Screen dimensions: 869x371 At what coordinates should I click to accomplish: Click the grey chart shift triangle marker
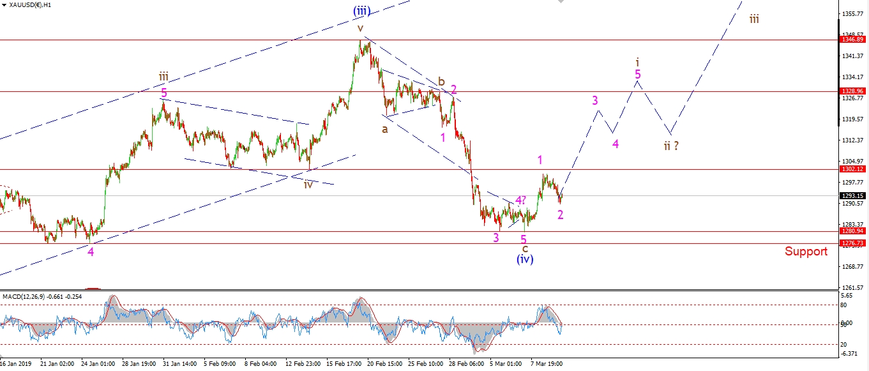561,3
